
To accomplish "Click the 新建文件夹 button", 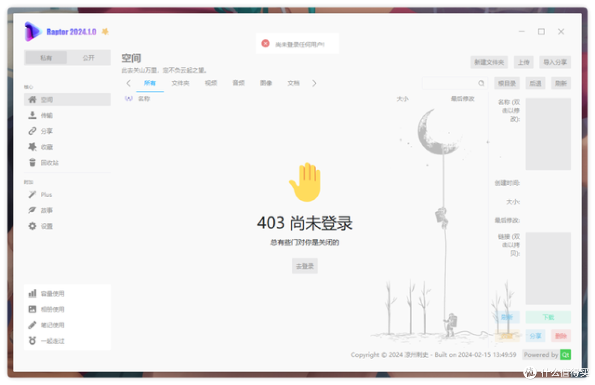I will tap(489, 62).
